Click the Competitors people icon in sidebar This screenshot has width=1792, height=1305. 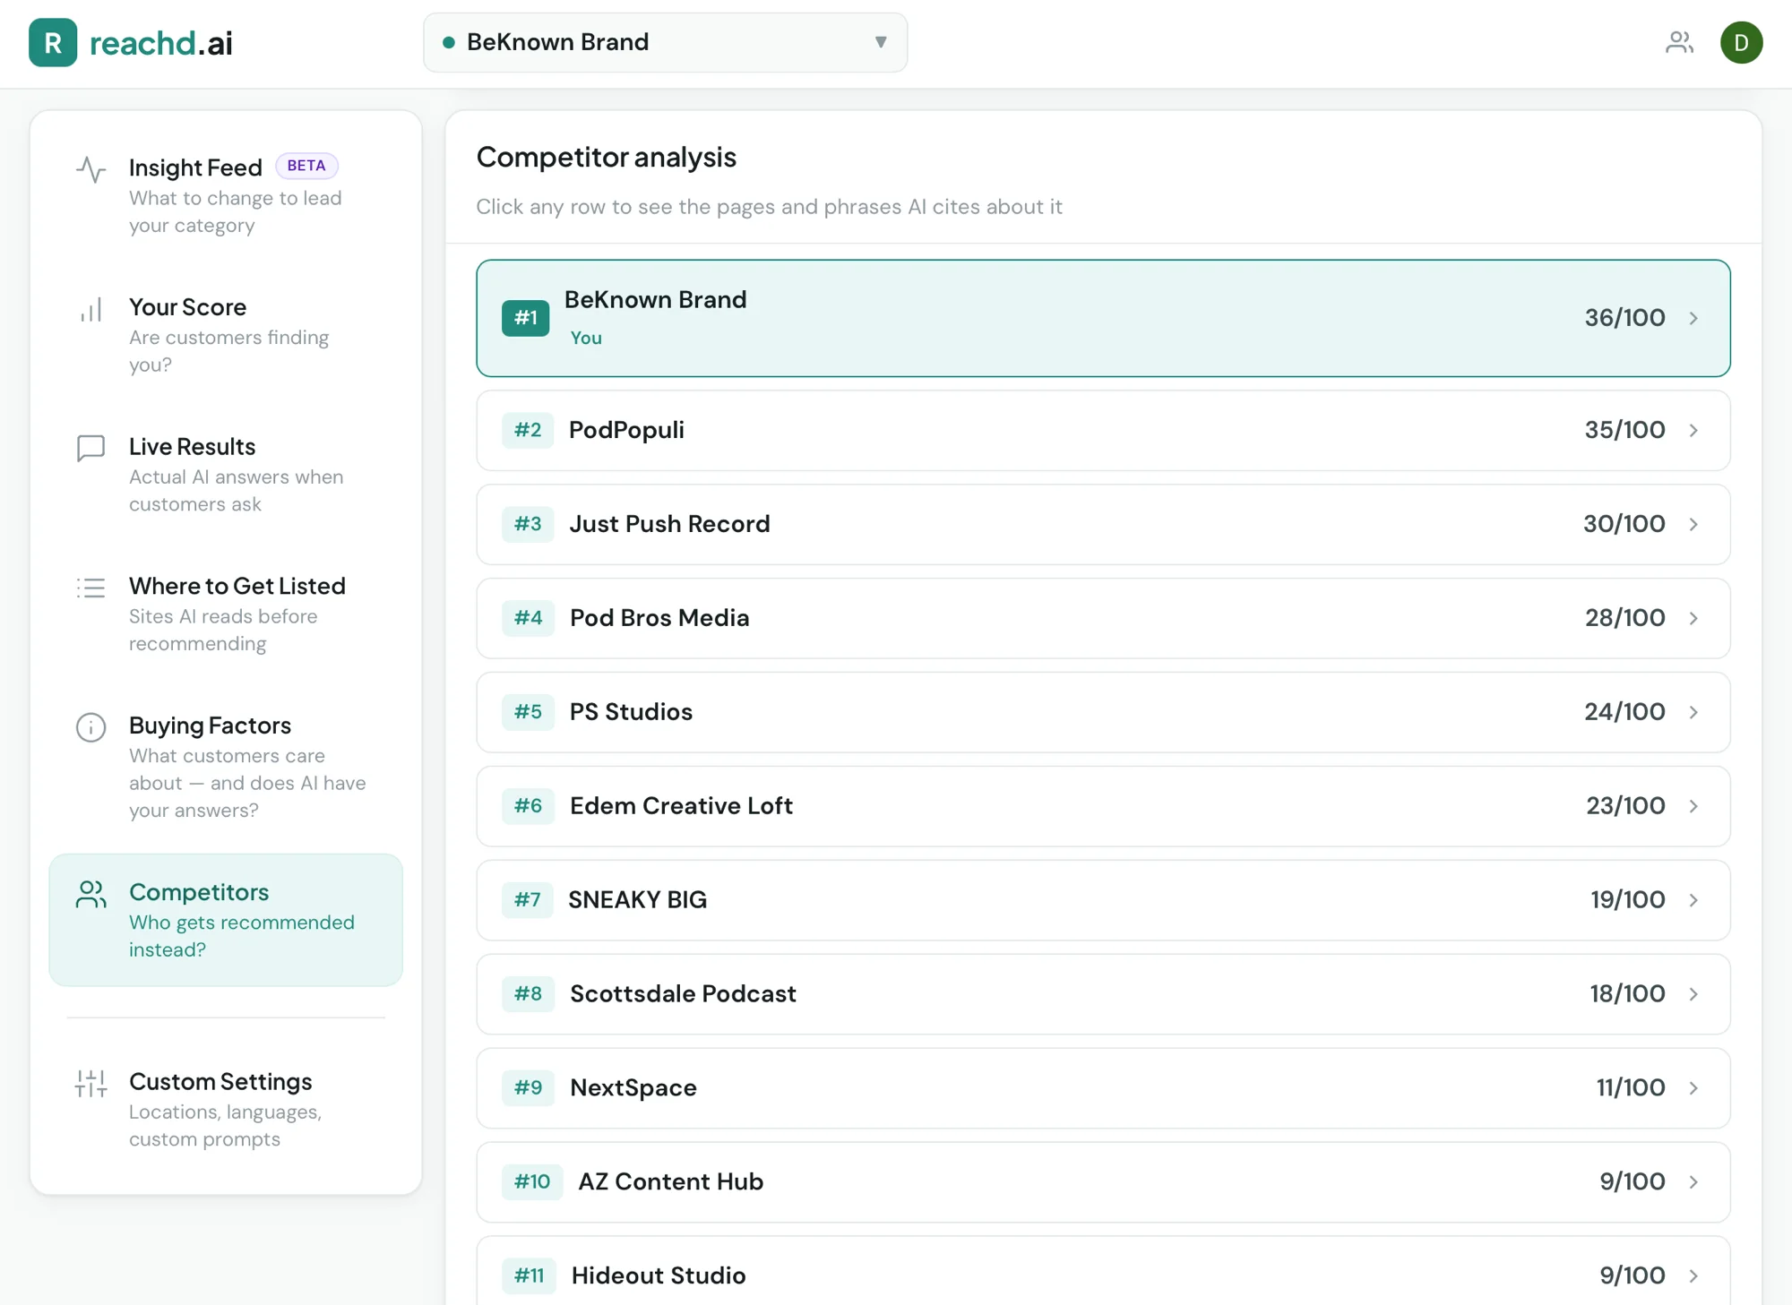[90, 894]
